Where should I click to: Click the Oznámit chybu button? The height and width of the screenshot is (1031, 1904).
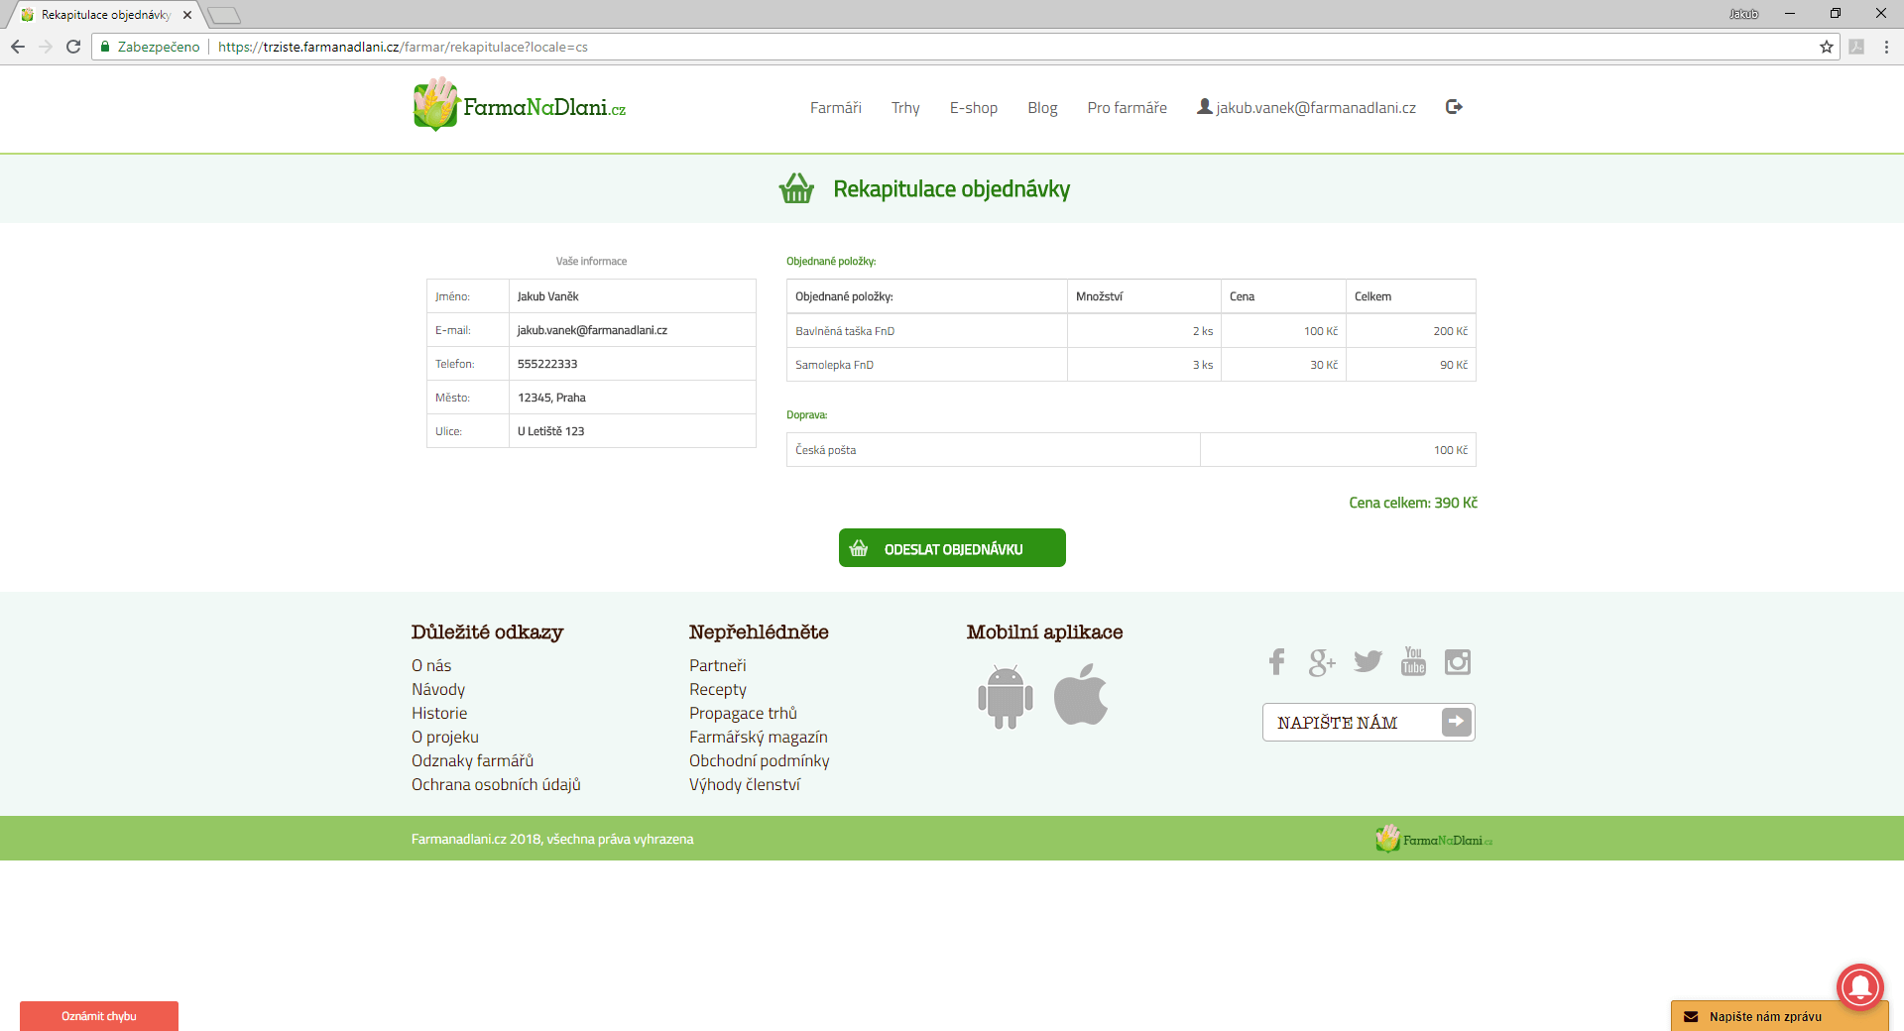pyautogui.click(x=99, y=1016)
